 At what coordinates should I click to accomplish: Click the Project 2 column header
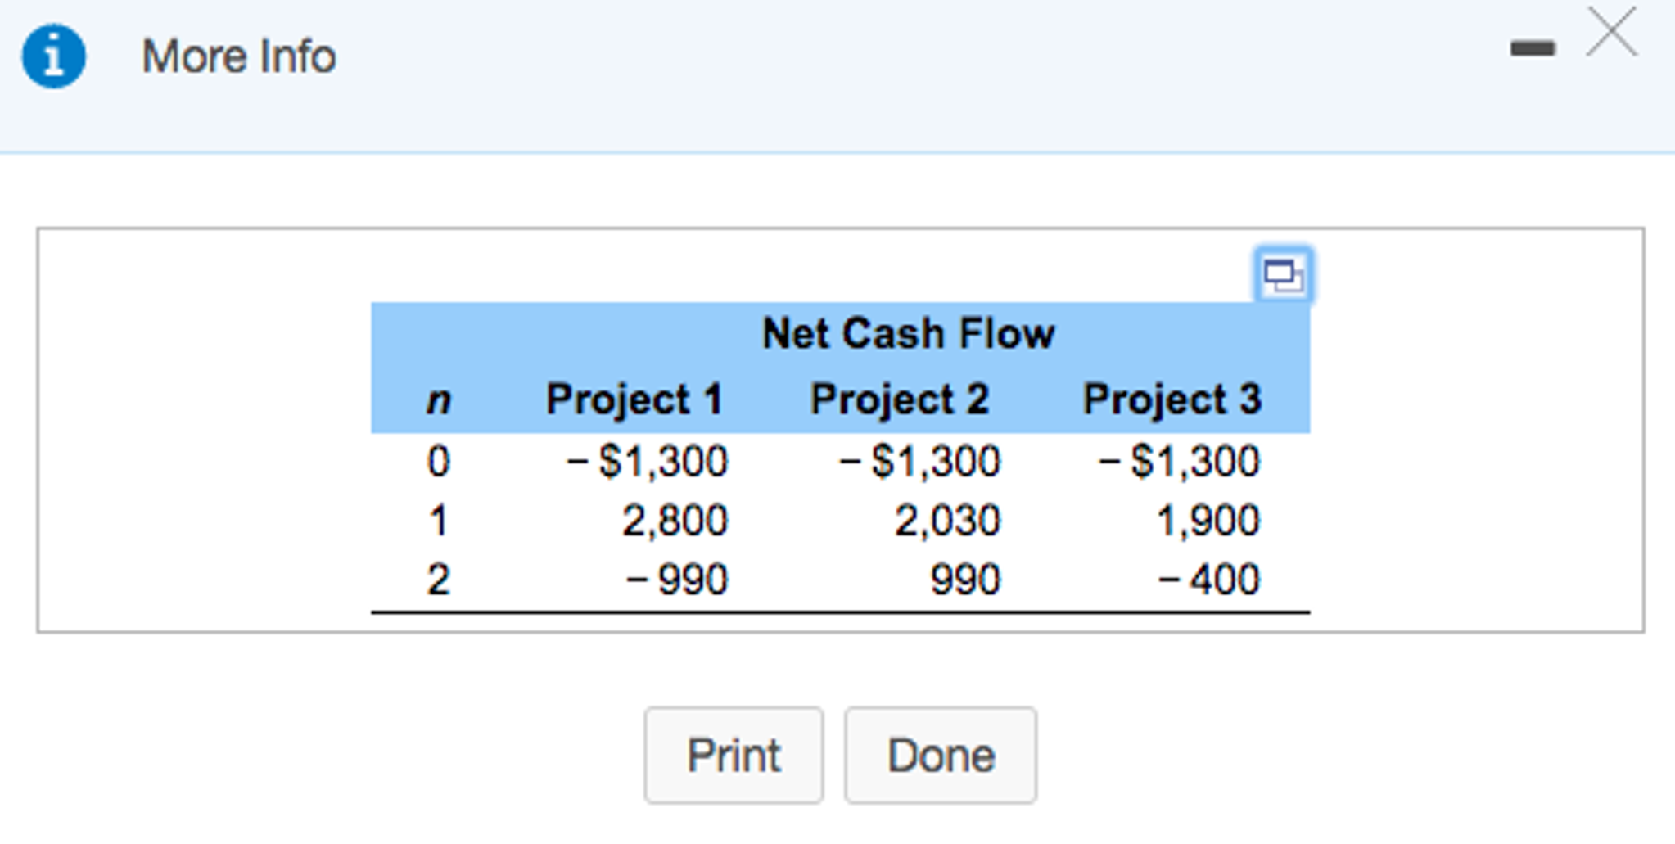tap(901, 399)
